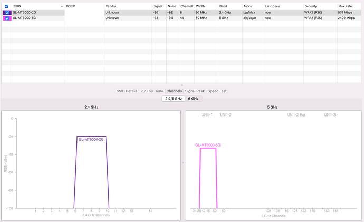
Task: Click the GL-MT6000-5G label in 5 GHz chart
Action: (x=208, y=145)
